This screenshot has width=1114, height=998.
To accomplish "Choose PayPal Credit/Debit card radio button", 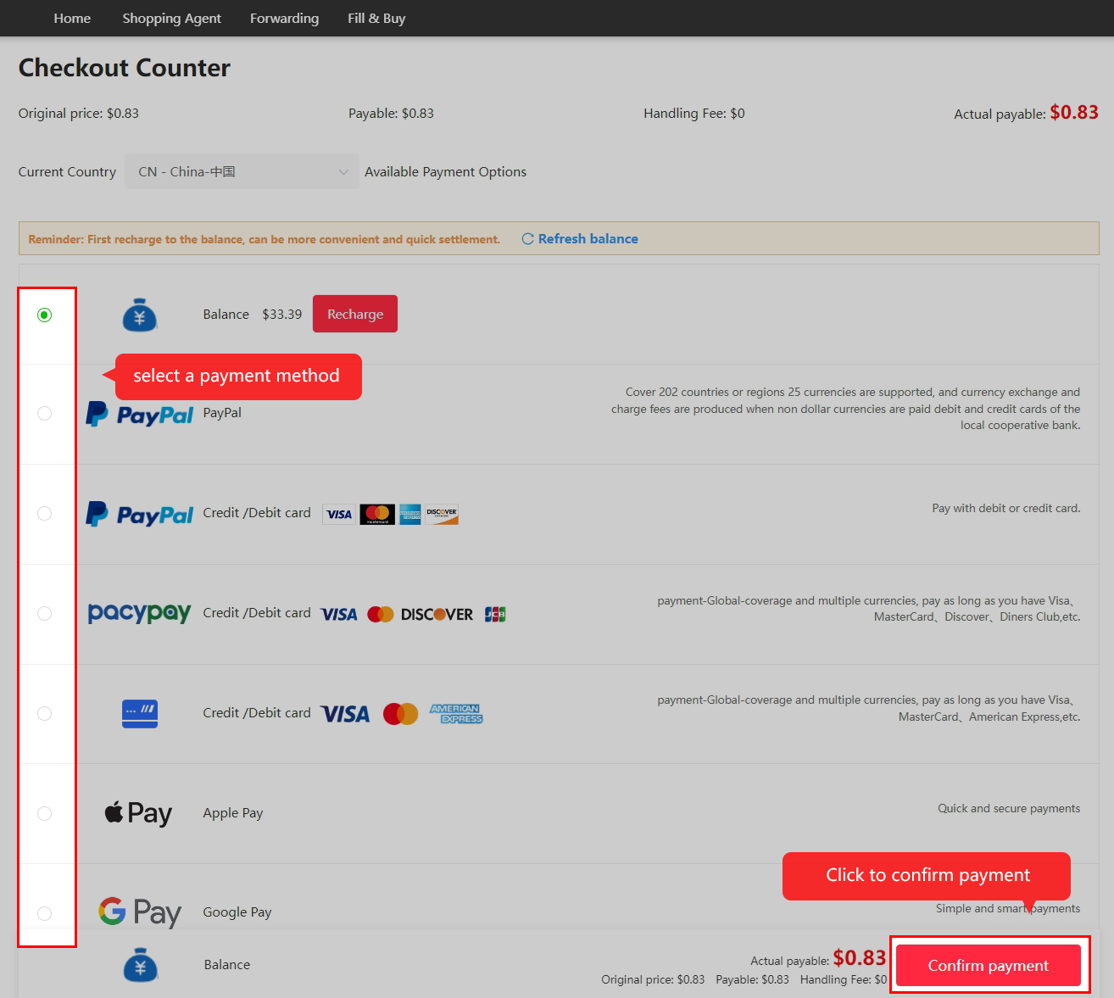I will pos(45,513).
